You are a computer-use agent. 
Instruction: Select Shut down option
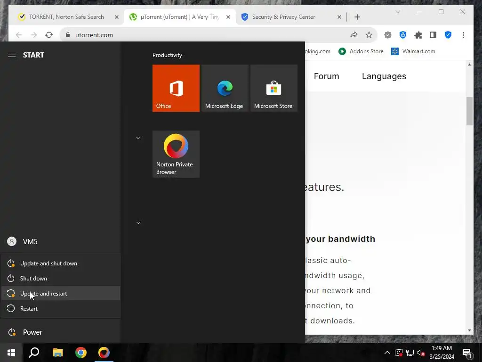click(x=61, y=278)
